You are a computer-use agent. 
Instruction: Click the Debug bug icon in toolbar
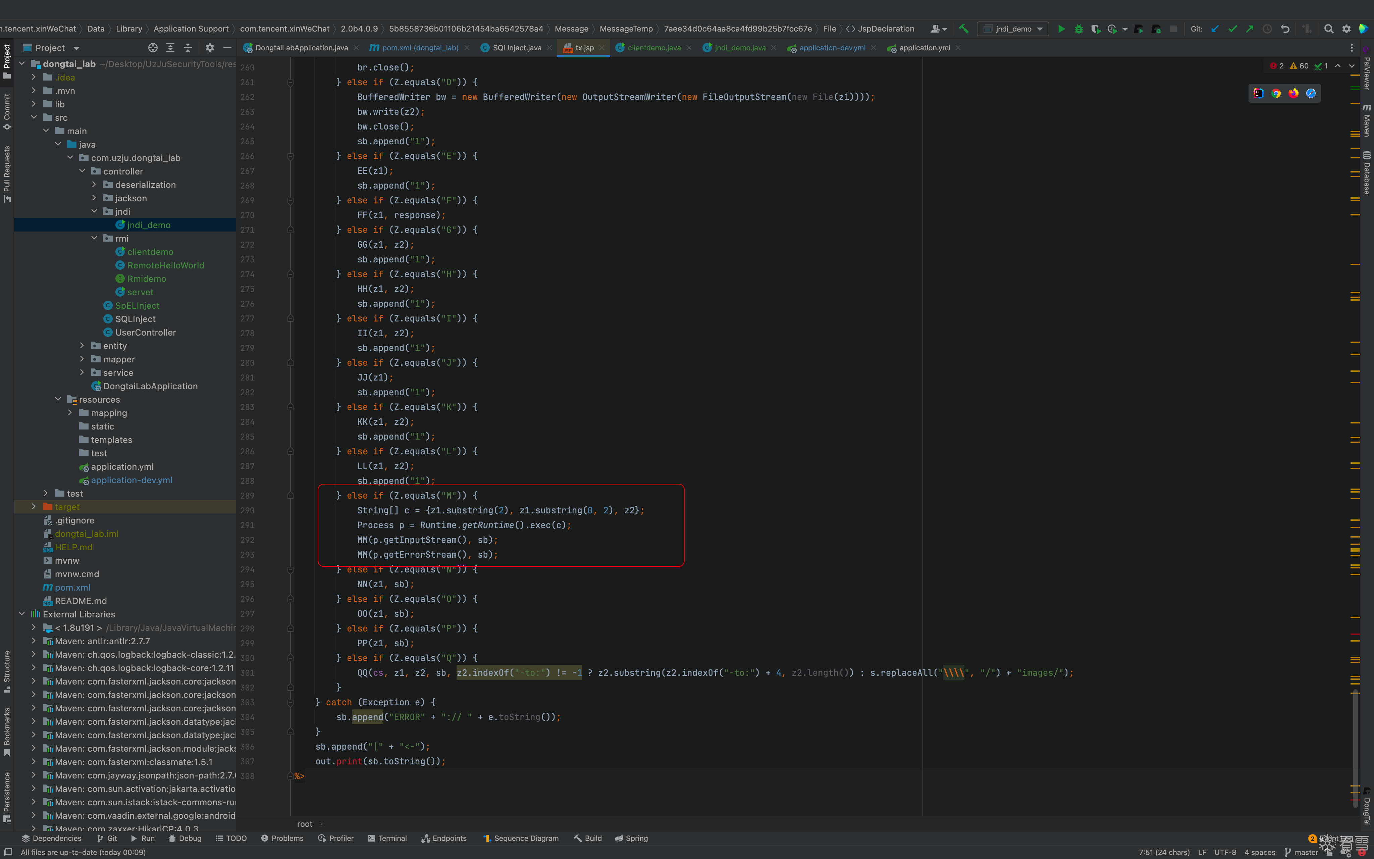1078,29
